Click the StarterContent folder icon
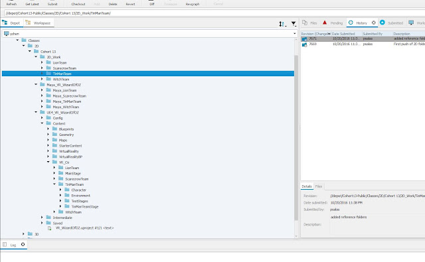Image resolution: width=425 pixels, height=262 pixels. (x=54, y=146)
